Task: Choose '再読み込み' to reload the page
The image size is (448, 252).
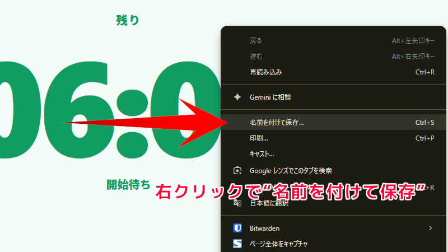Action: pos(333,72)
